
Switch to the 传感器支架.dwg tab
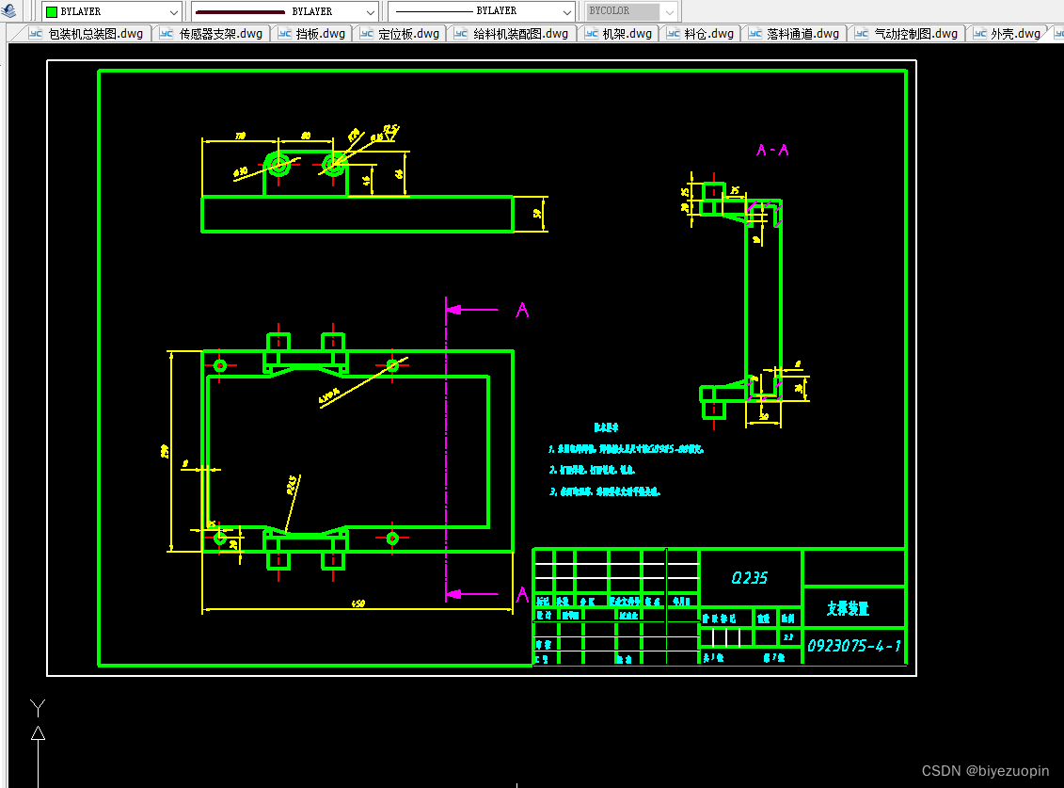[212, 33]
